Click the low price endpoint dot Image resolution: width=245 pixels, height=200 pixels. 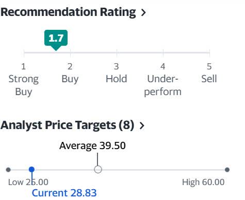tap(8, 170)
